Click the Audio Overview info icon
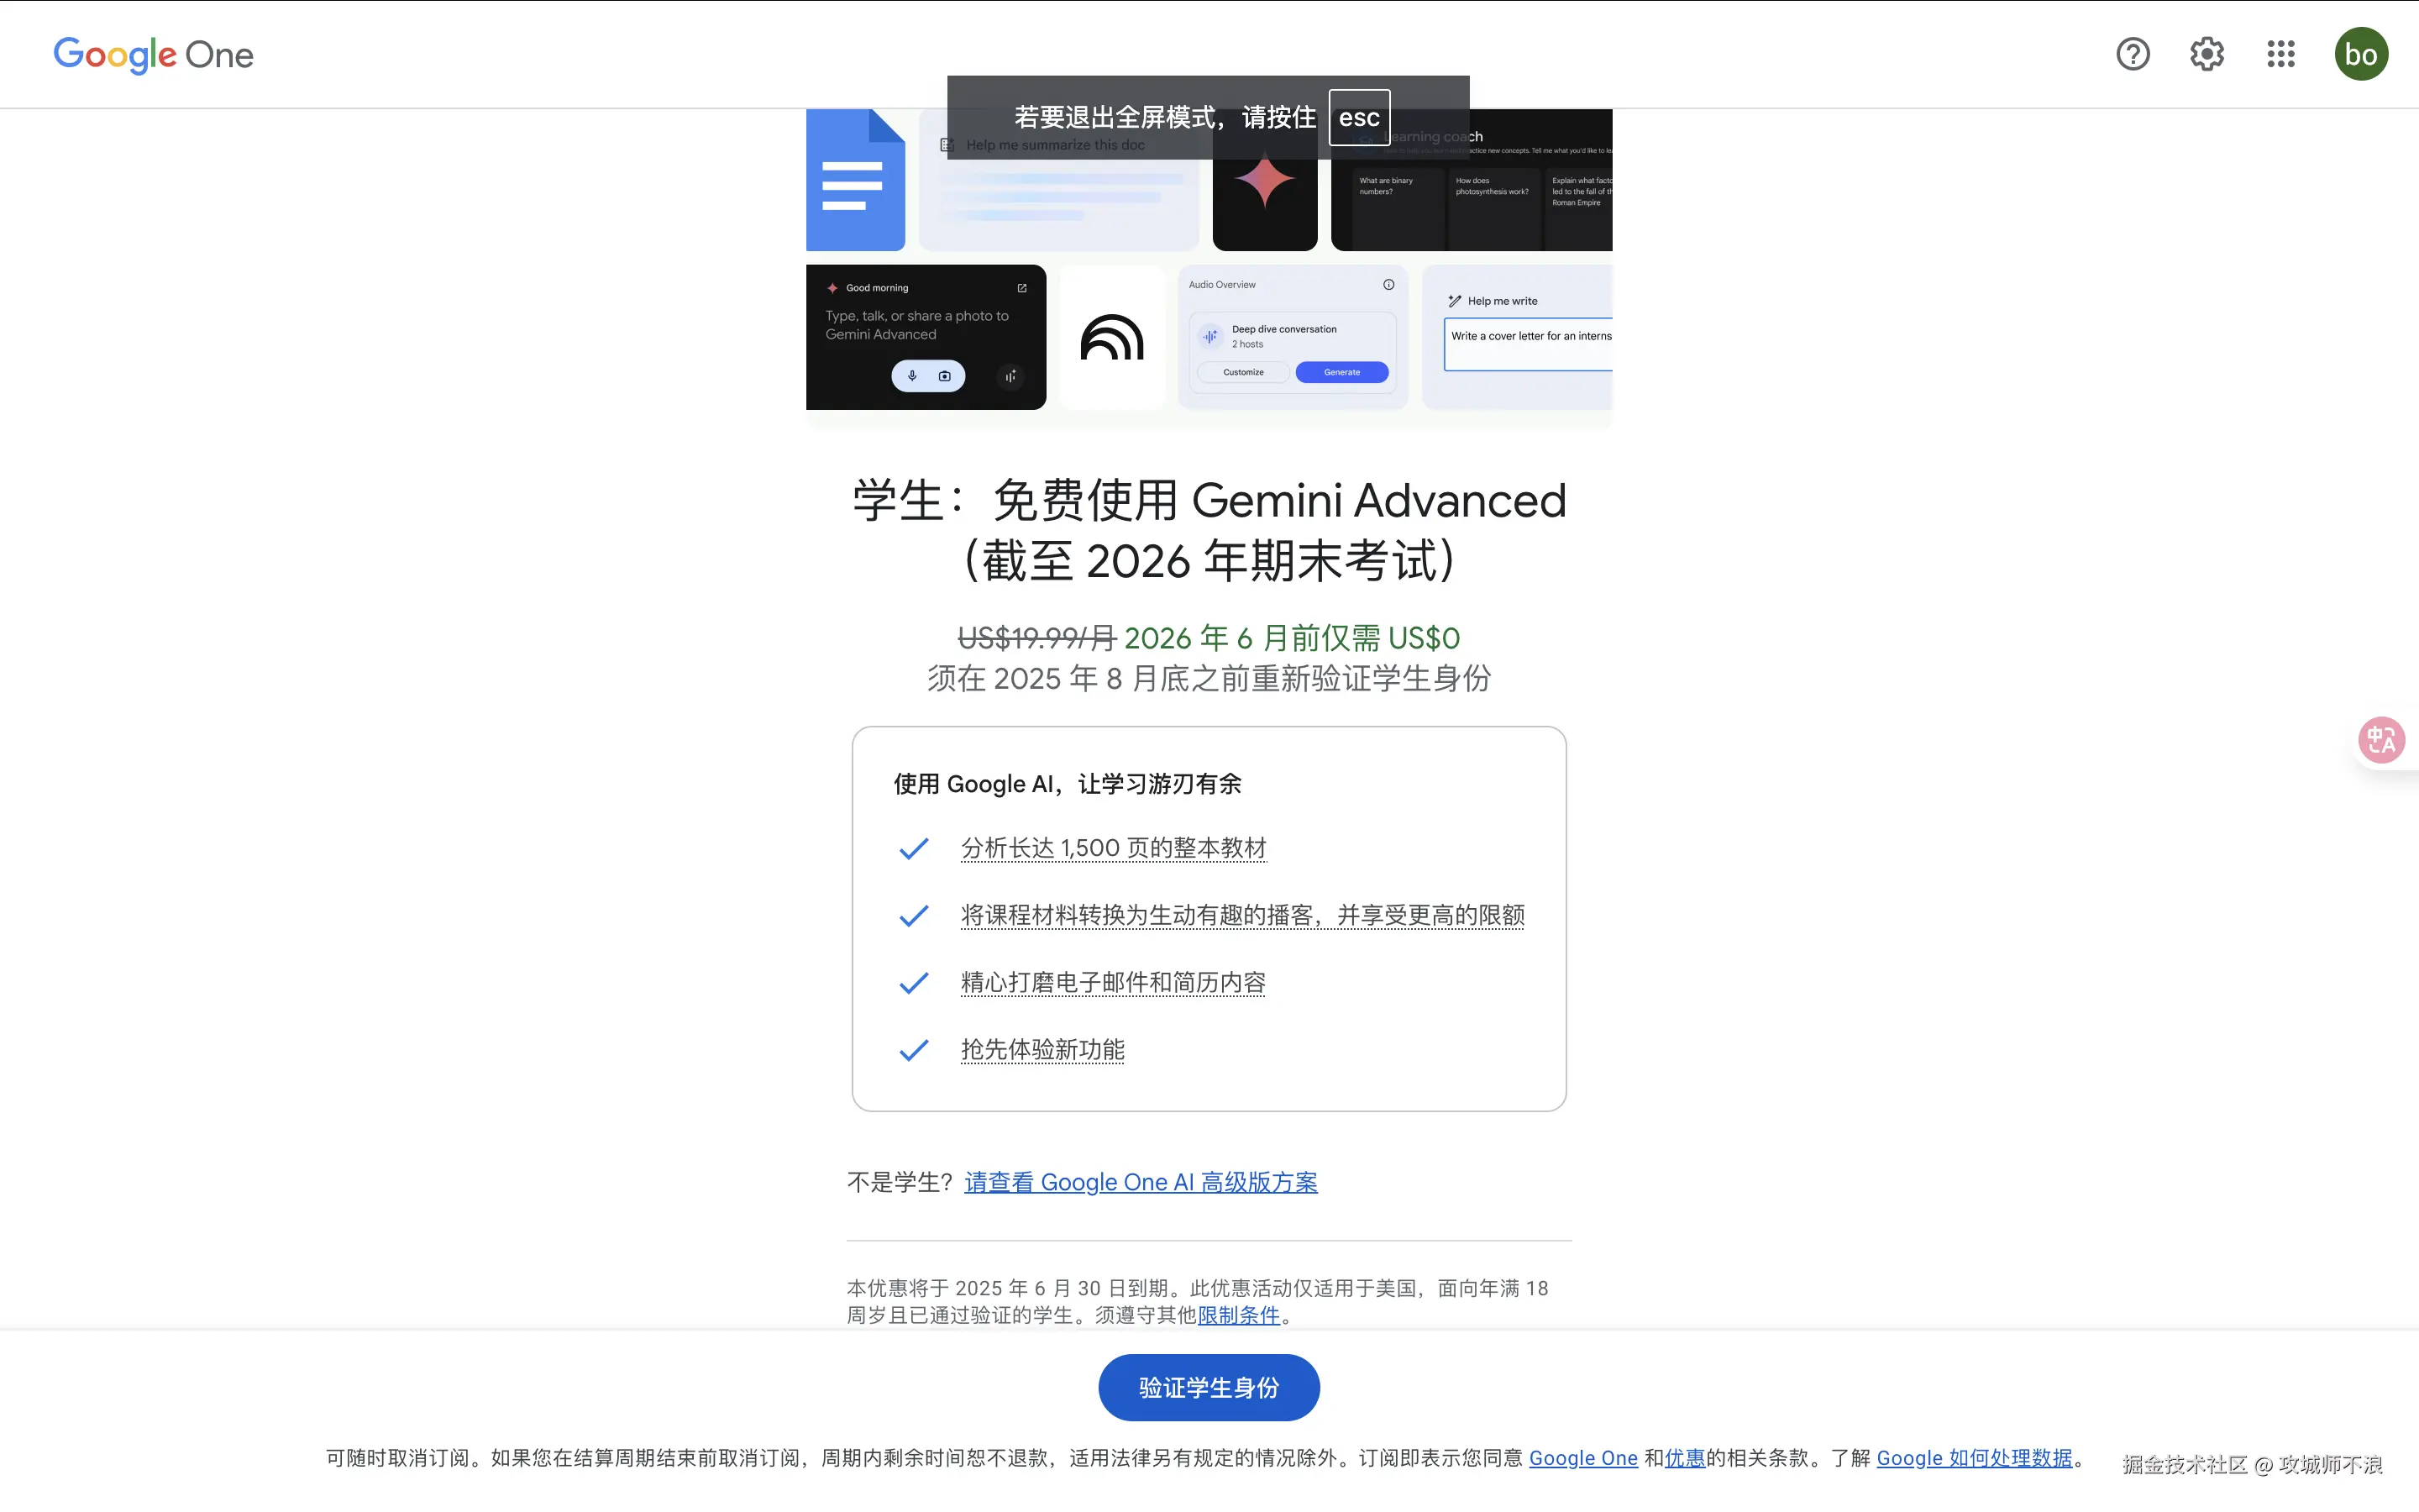Screen dimensions: 2419x1512 pos(1389,284)
